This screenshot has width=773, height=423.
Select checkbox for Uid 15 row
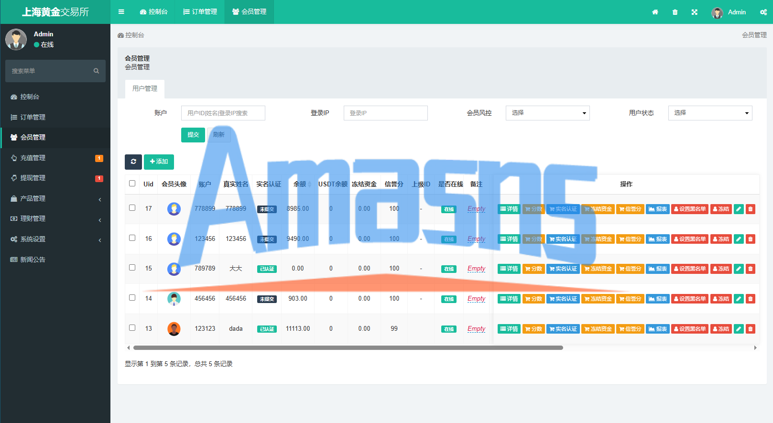click(132, 268)
